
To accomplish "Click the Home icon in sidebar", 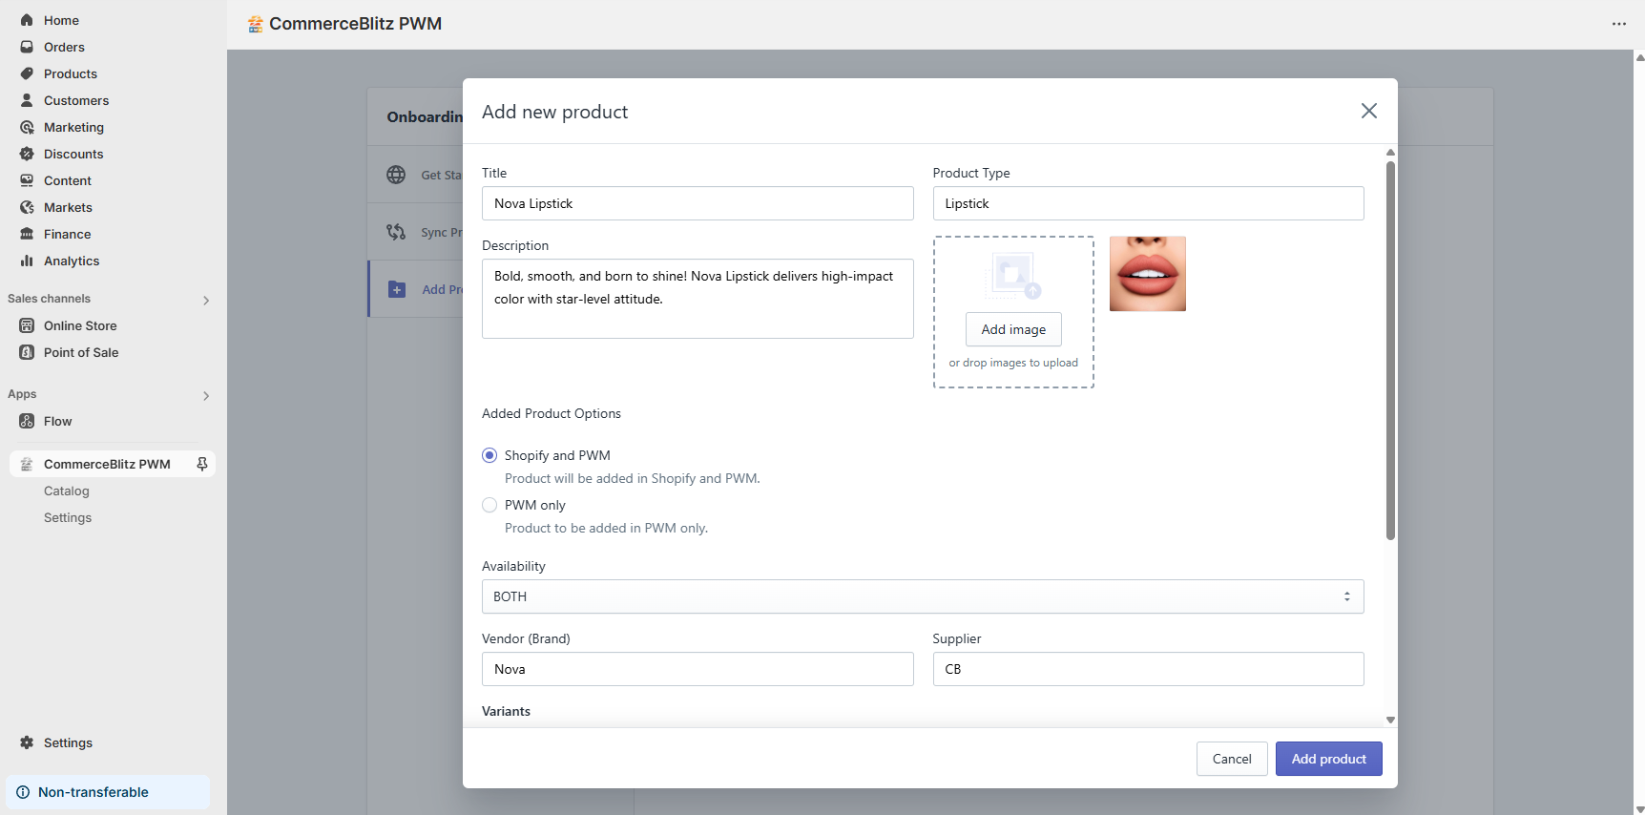I will pos(27,20).
